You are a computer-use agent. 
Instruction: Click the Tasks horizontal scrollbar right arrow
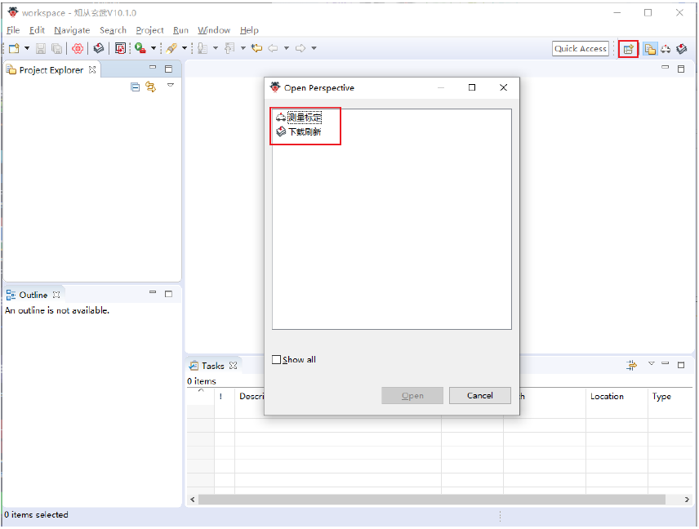[687, 500]
